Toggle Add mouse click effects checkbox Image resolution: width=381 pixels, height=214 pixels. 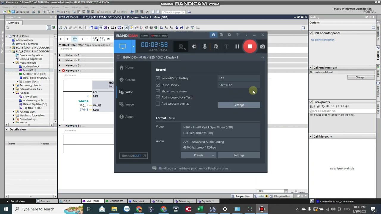(158, 97)
